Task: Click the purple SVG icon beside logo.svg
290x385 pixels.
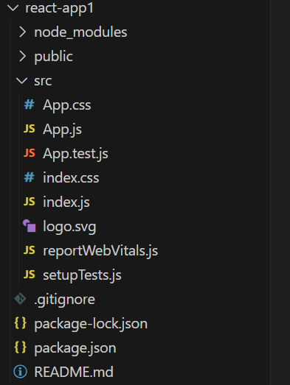Action: (x=30, y=226)
